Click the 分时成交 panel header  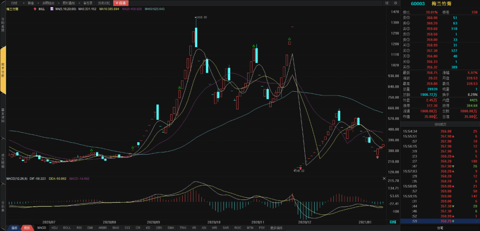[440, 124]
